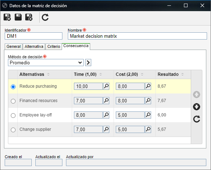Click the move up arrow beside table
211x170 pixels.
pyautogui.click(x=197, y=95)
